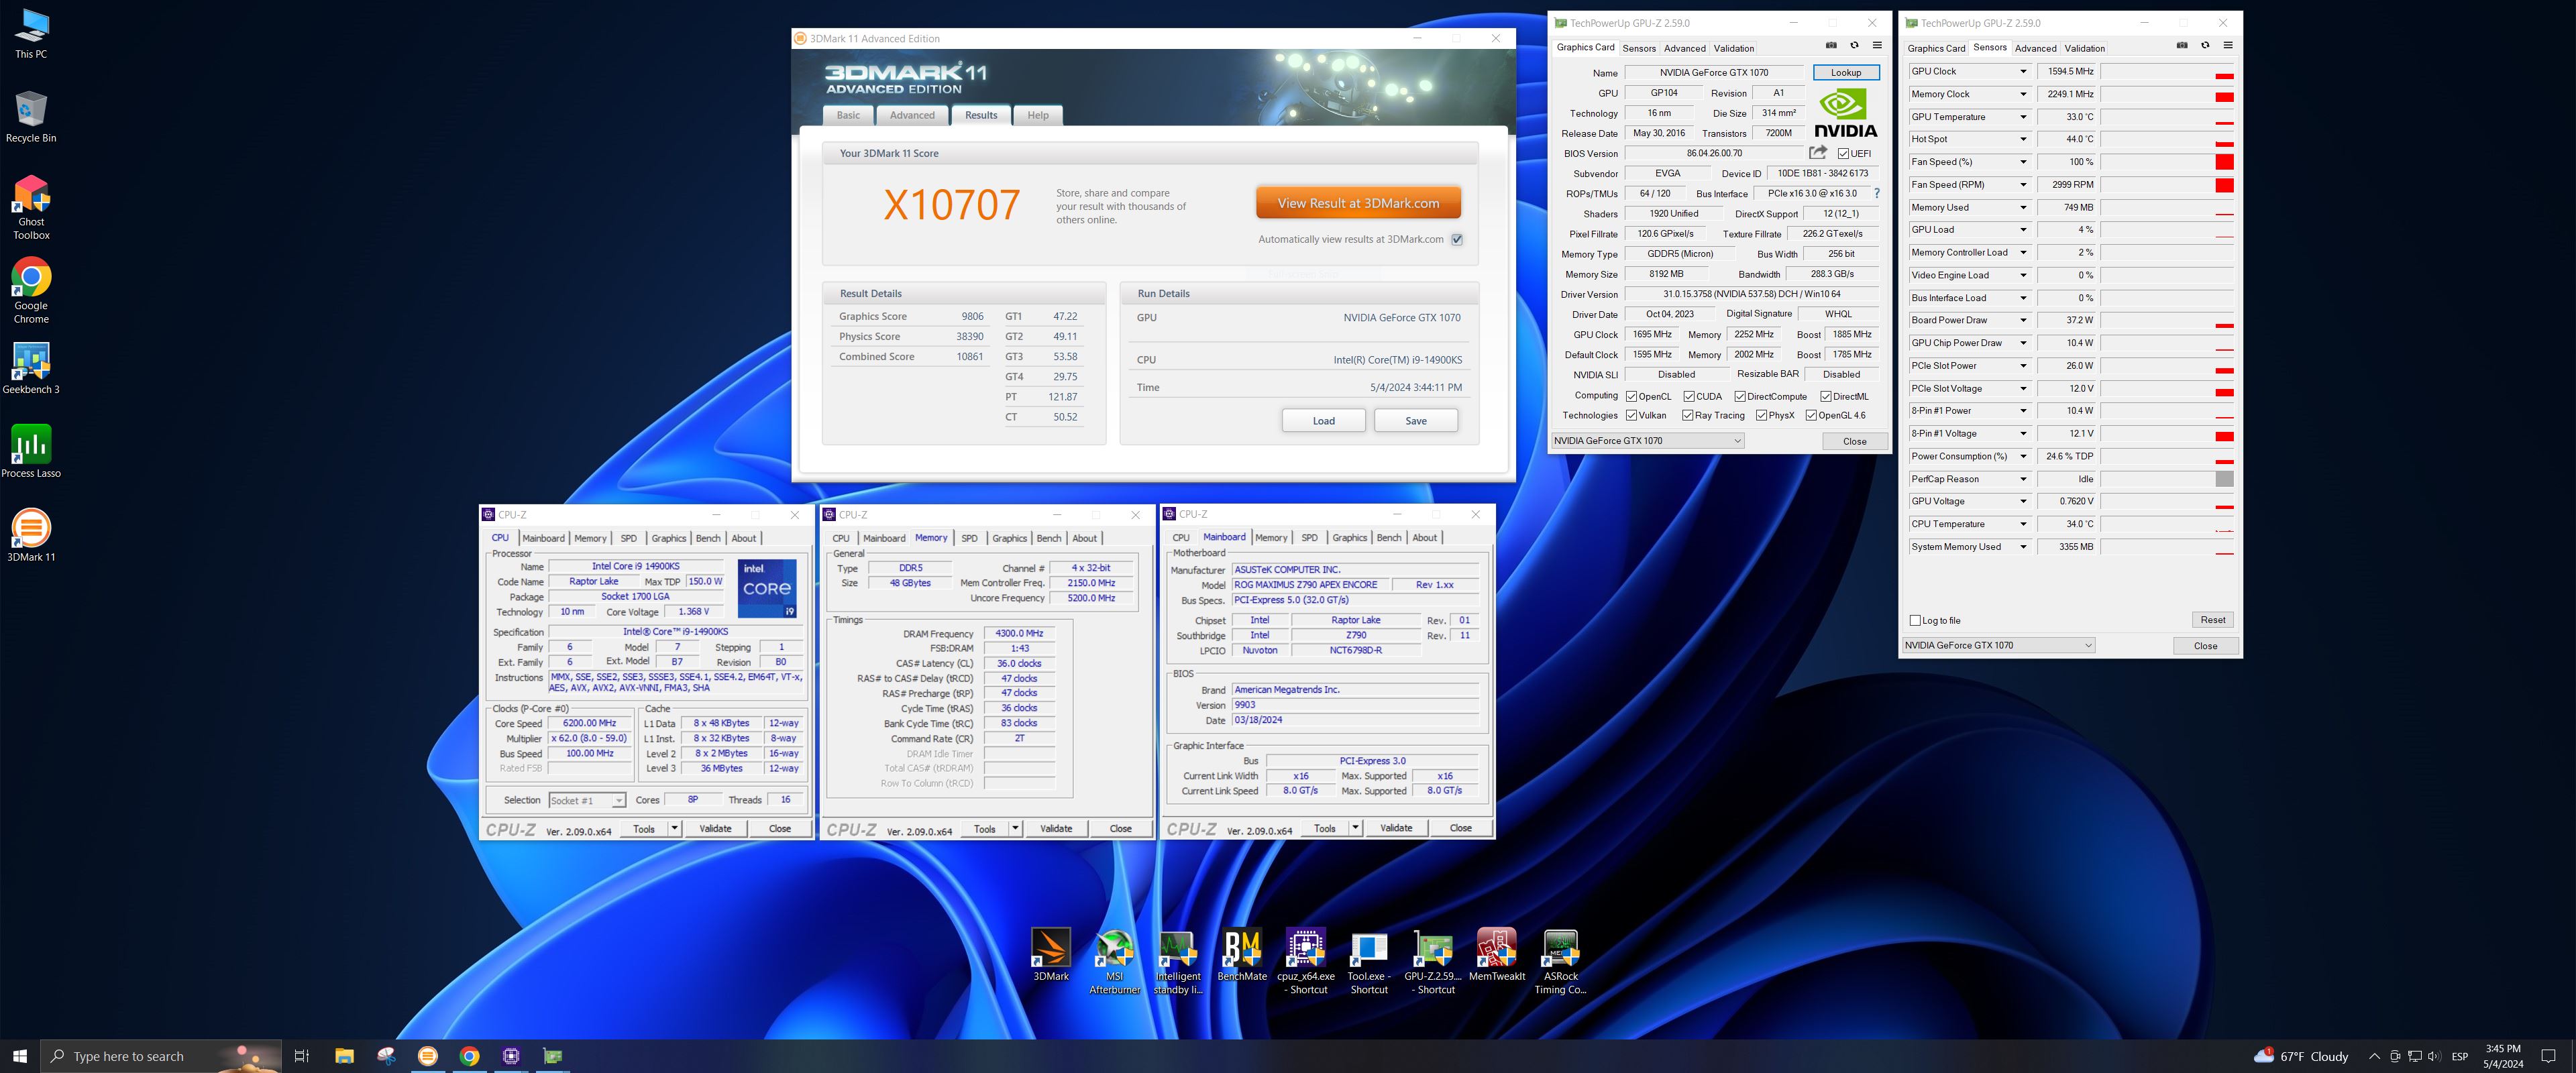Open GPU-Z.2.59 shortcut icon

[x=1433, y=961]
